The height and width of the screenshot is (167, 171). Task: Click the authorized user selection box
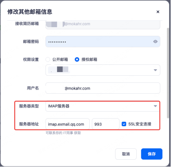pyautogui.click(x=103, y=70)
